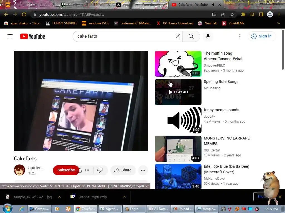Open the XP Horror Download bookmark
The width and height of the screenshot is (285, 213).
click(175, 23)
